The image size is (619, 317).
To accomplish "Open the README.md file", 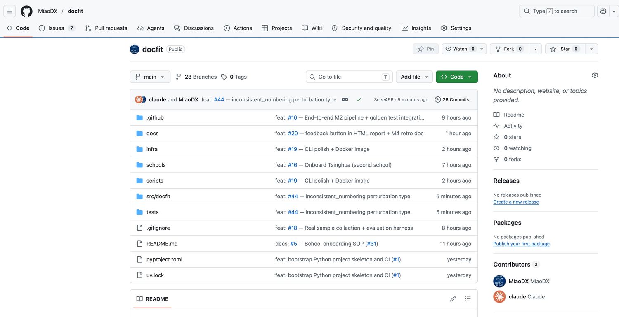I will tap(162, 244).
